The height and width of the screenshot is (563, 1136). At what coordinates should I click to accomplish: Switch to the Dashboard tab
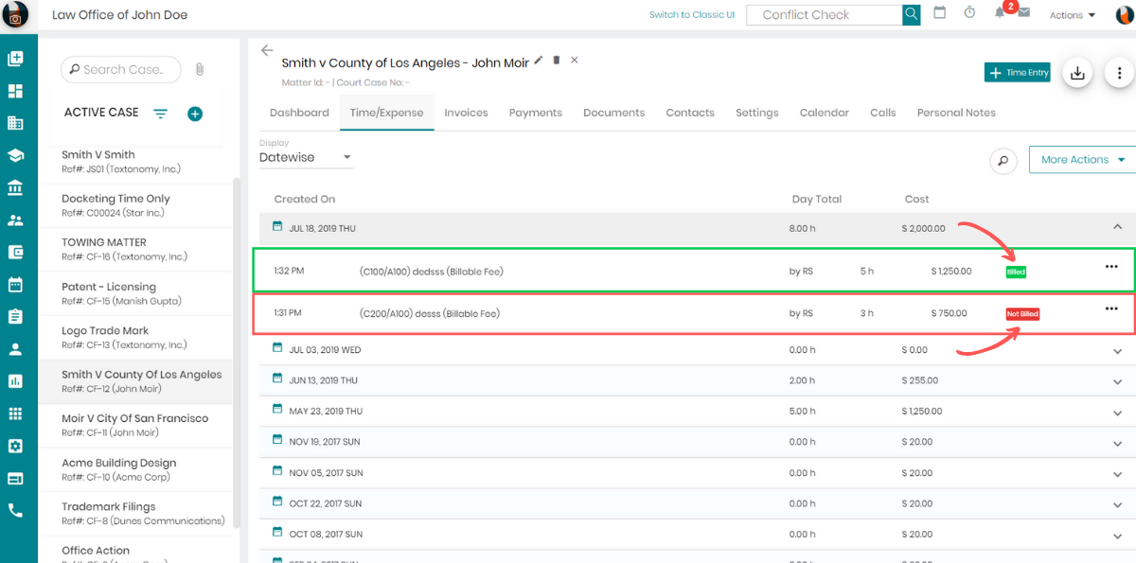[299, 113]
